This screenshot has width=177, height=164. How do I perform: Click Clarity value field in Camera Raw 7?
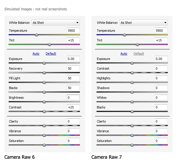161,121
